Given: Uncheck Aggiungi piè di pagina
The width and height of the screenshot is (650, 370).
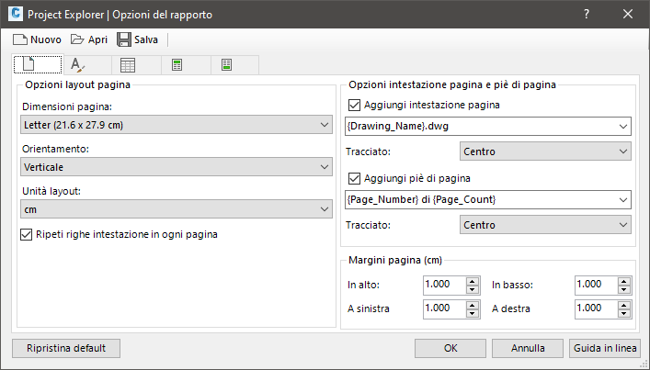Looking at the screenshot, I should pyautogui.click(x=354, y=178).
